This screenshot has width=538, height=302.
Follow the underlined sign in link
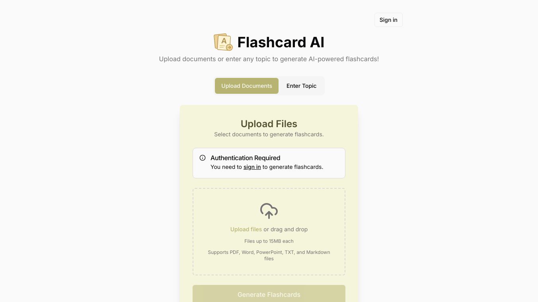[x=252, y=167]
